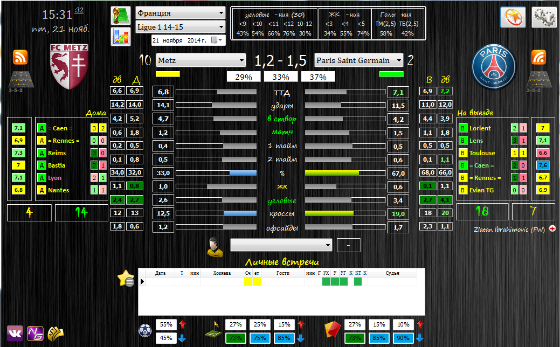
Task: Click the star favorites button at top right
Action: click(x=513, y=17)
